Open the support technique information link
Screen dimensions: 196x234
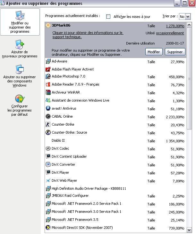pyautogui.click(x=88, y=35)
